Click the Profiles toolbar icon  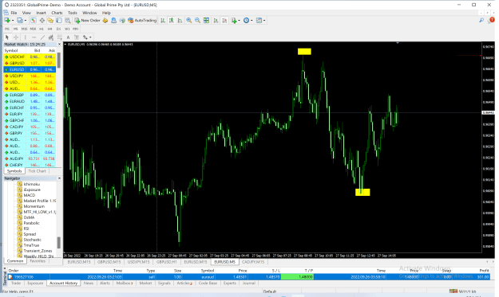pyautogui.click(x=20, y=21)
